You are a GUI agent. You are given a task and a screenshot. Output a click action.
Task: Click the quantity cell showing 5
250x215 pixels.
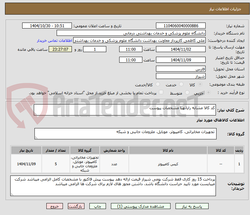point(56,164)
